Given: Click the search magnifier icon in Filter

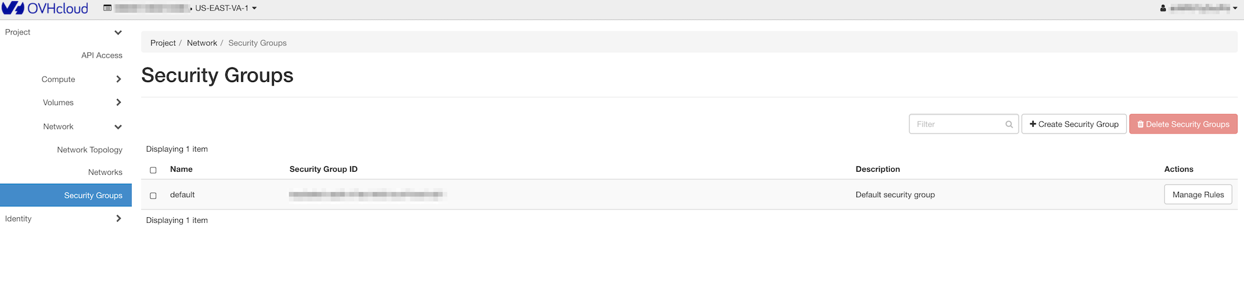Looking at the screenshot, I should pyautogui.click(x=1009, y=124).
